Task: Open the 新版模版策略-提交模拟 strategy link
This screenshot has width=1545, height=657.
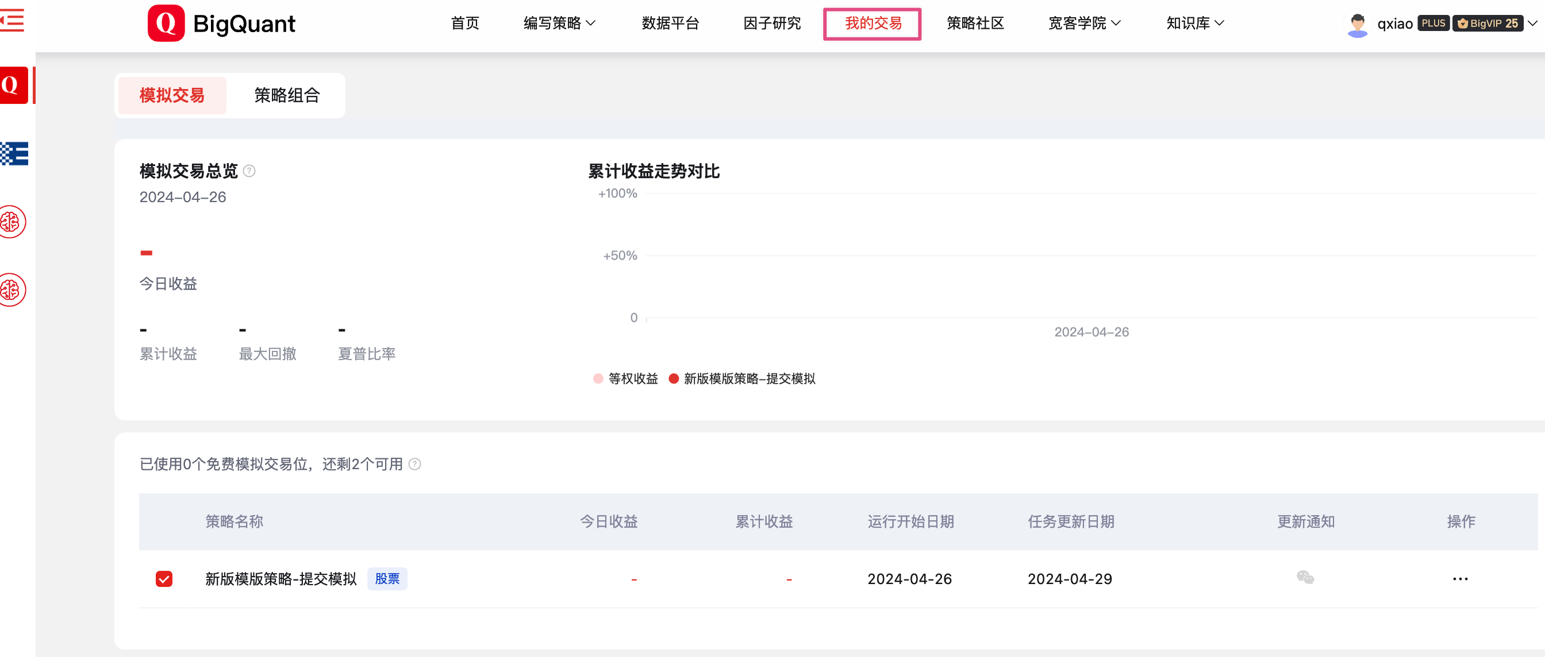Action: [x=280, y=578]
